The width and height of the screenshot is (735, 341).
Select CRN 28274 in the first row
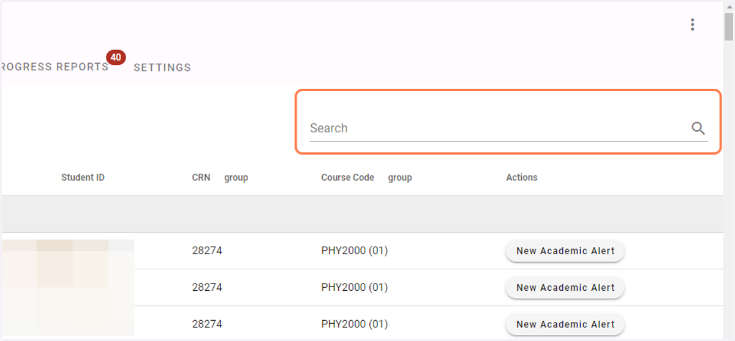coord(207,251)
